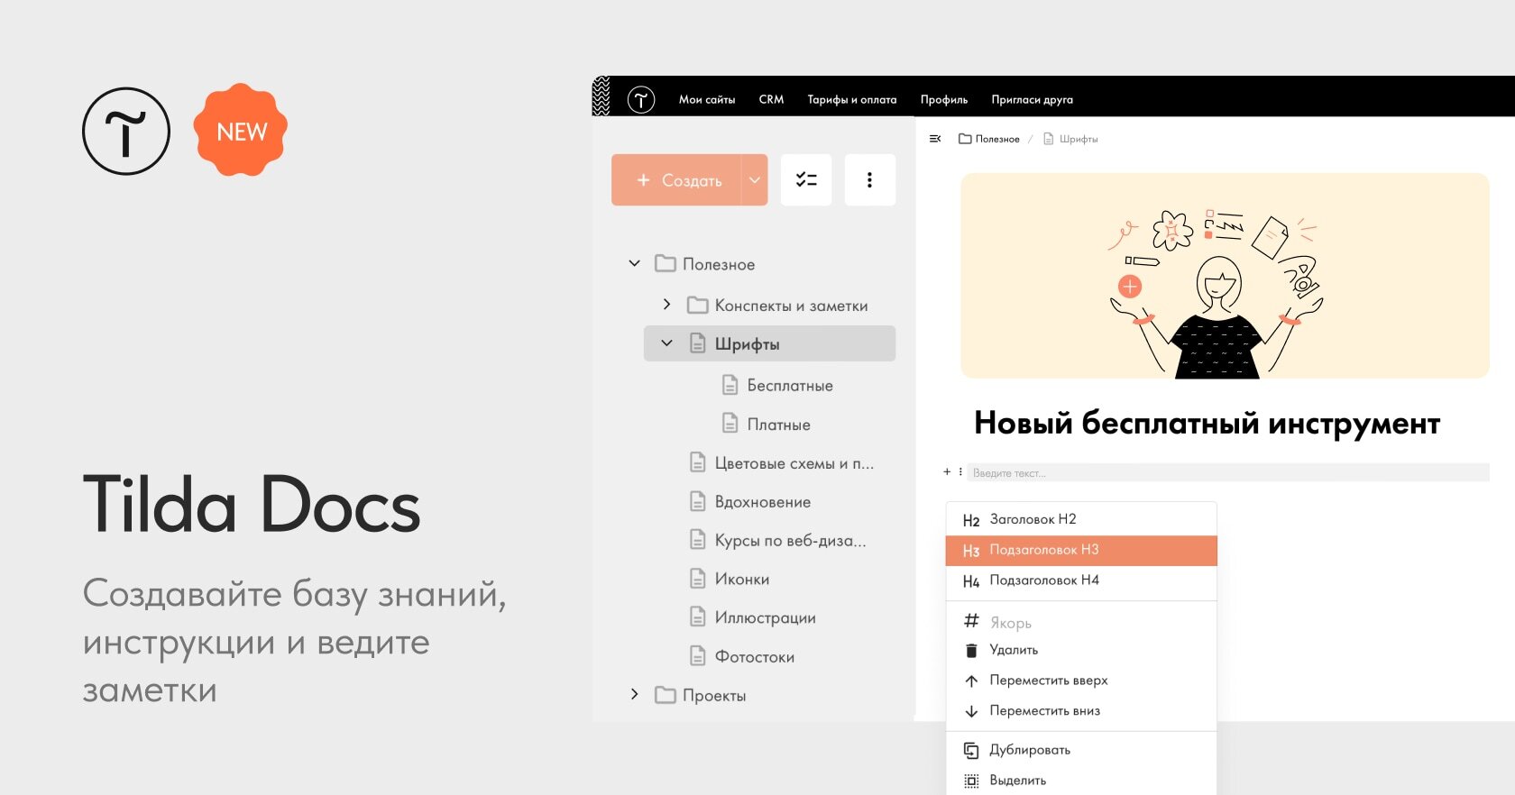Open the Вдохновение page

click(762, 502)
